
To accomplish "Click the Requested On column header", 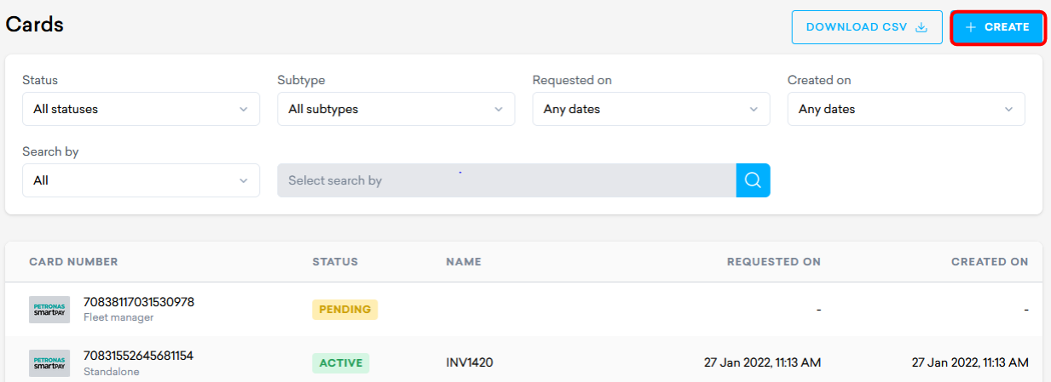I will 773,262.
